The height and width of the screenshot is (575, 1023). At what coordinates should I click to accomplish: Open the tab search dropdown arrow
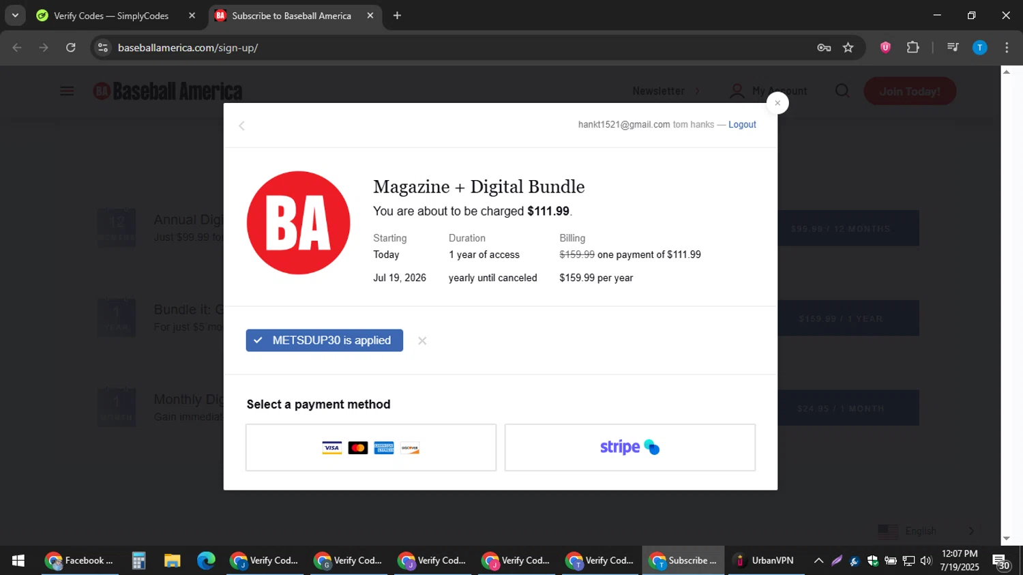tap(15, 16)
